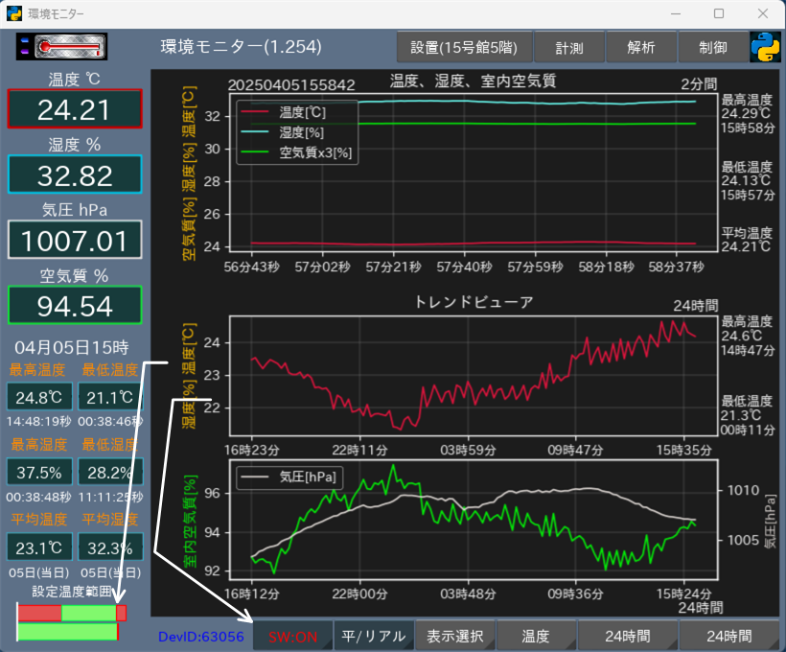This screenshot has width=786, height=652.
Task: Click the upper 設定温度範囲 range bar
Action: (x=72, y=613)
